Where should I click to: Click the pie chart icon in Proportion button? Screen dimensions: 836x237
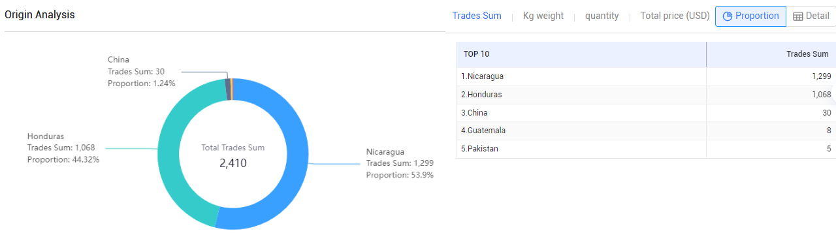pos(728,16)
